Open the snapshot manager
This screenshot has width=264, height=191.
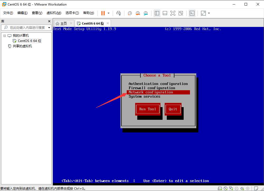[x=146, y=13]
